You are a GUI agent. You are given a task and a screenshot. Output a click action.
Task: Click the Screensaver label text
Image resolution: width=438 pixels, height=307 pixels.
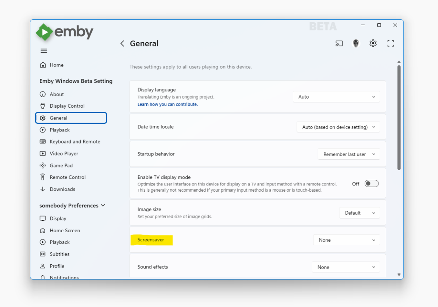click(151, 240)
